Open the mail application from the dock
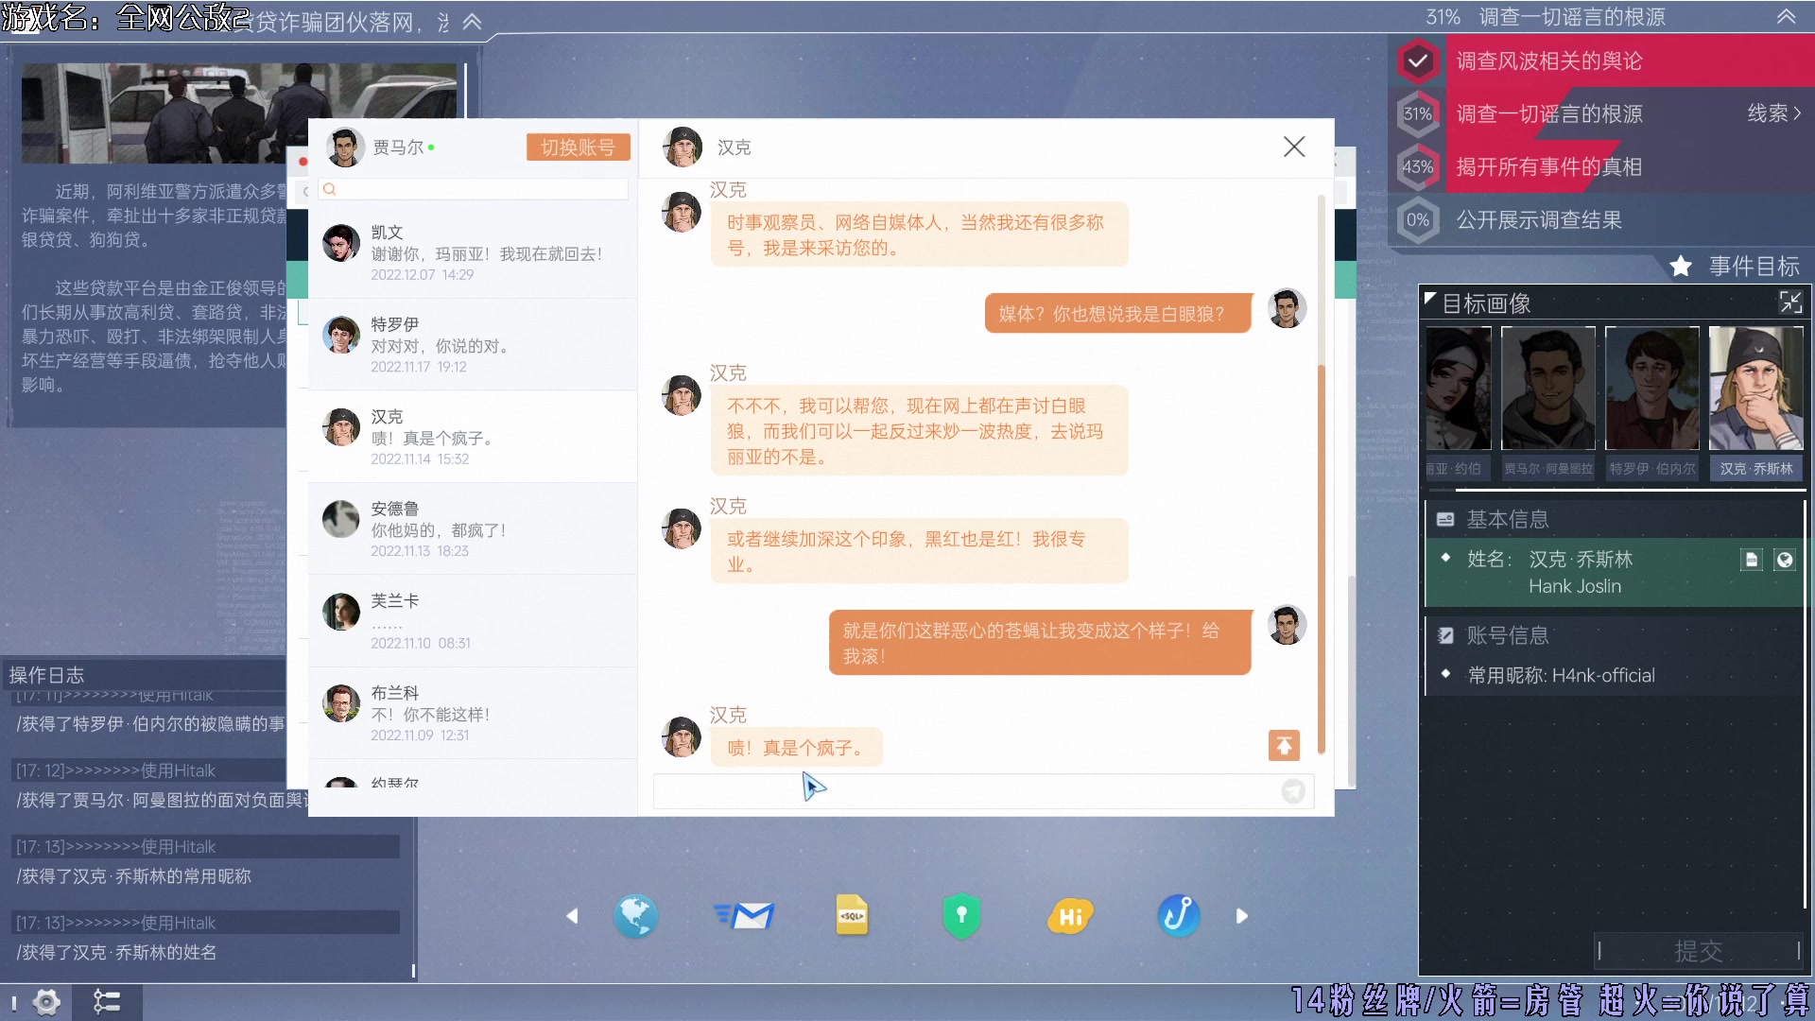 pos(745,915)
